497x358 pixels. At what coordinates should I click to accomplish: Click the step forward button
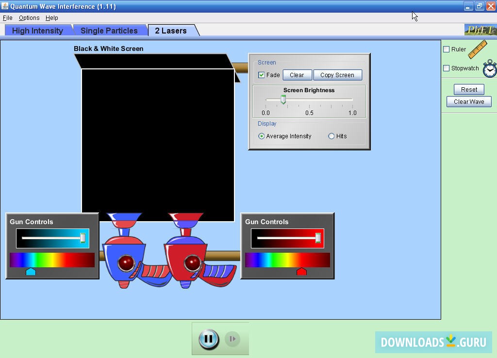pyautogui.click(x=232, y=339)
